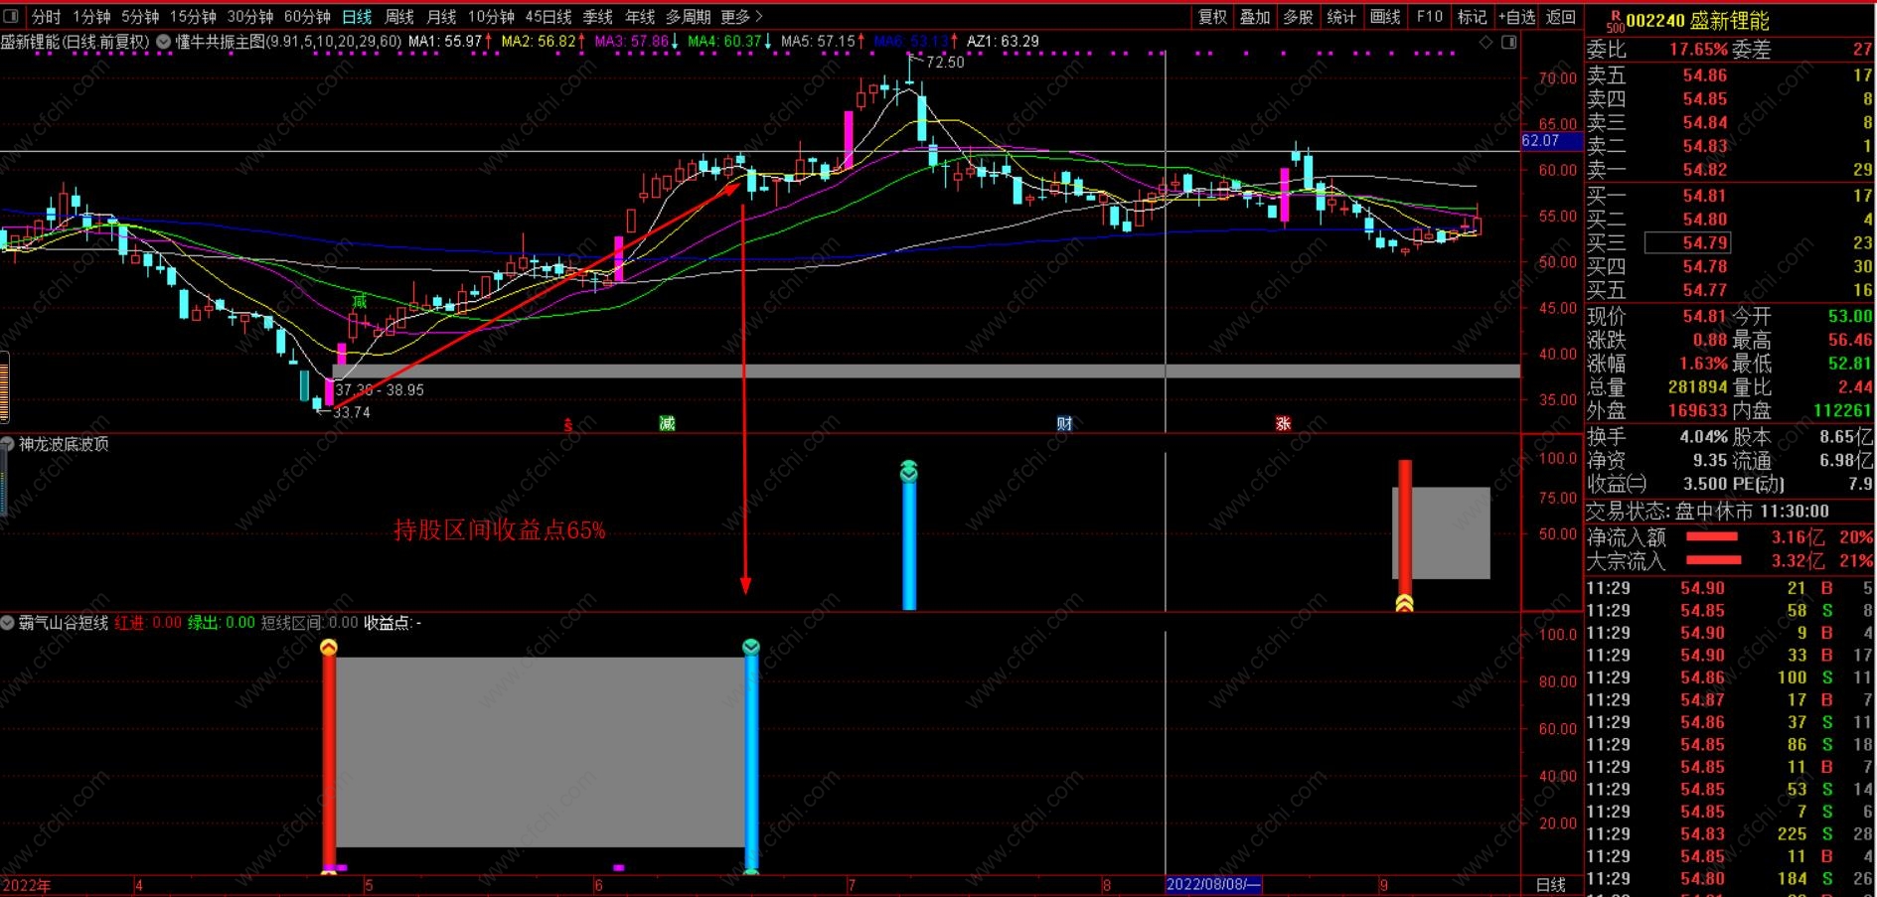Add stock via +自选 button

(x=1517, y=17)
